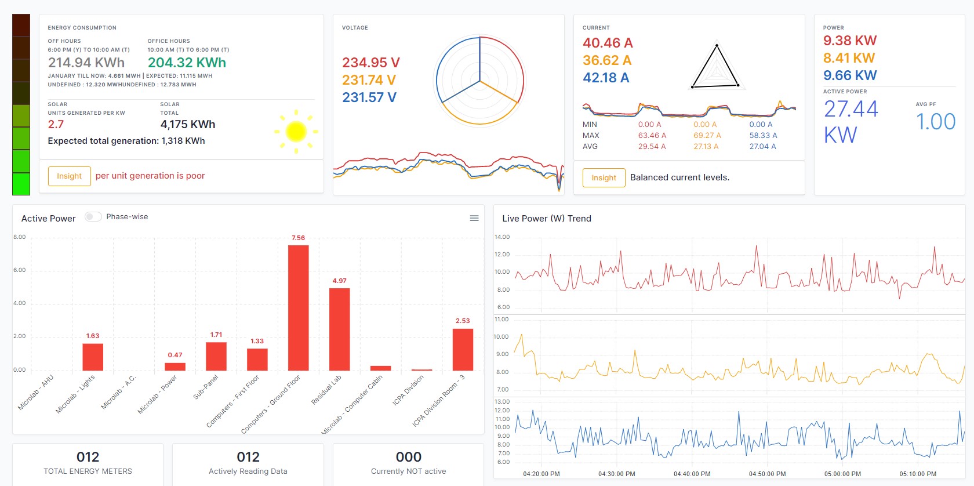The height and width of the screenshot is (486, 974).
Task: Click the 9.38 KW power value
Action: click(x=850, y=41)
